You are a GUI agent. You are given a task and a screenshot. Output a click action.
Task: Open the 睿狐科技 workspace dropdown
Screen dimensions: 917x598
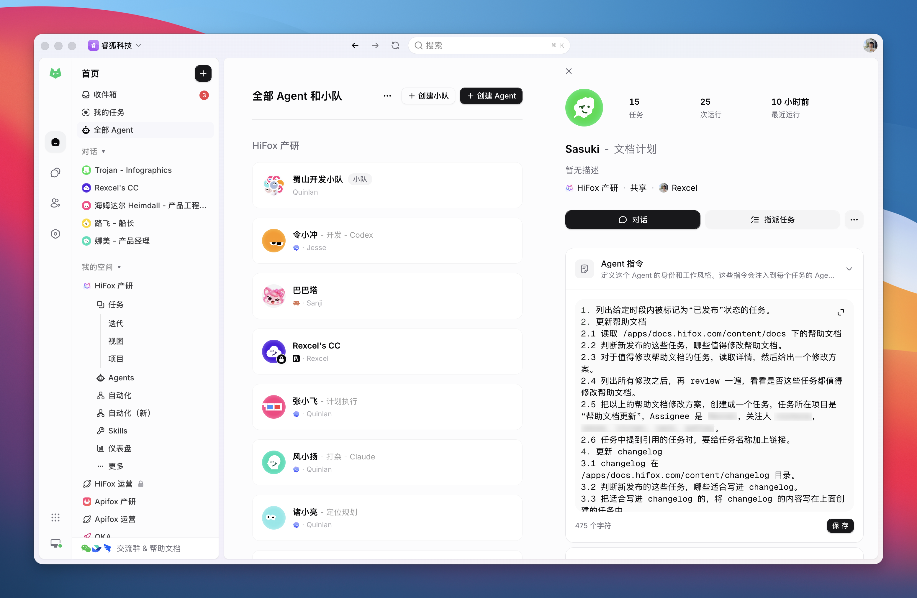pyautogui.click(x=115, y=45)
